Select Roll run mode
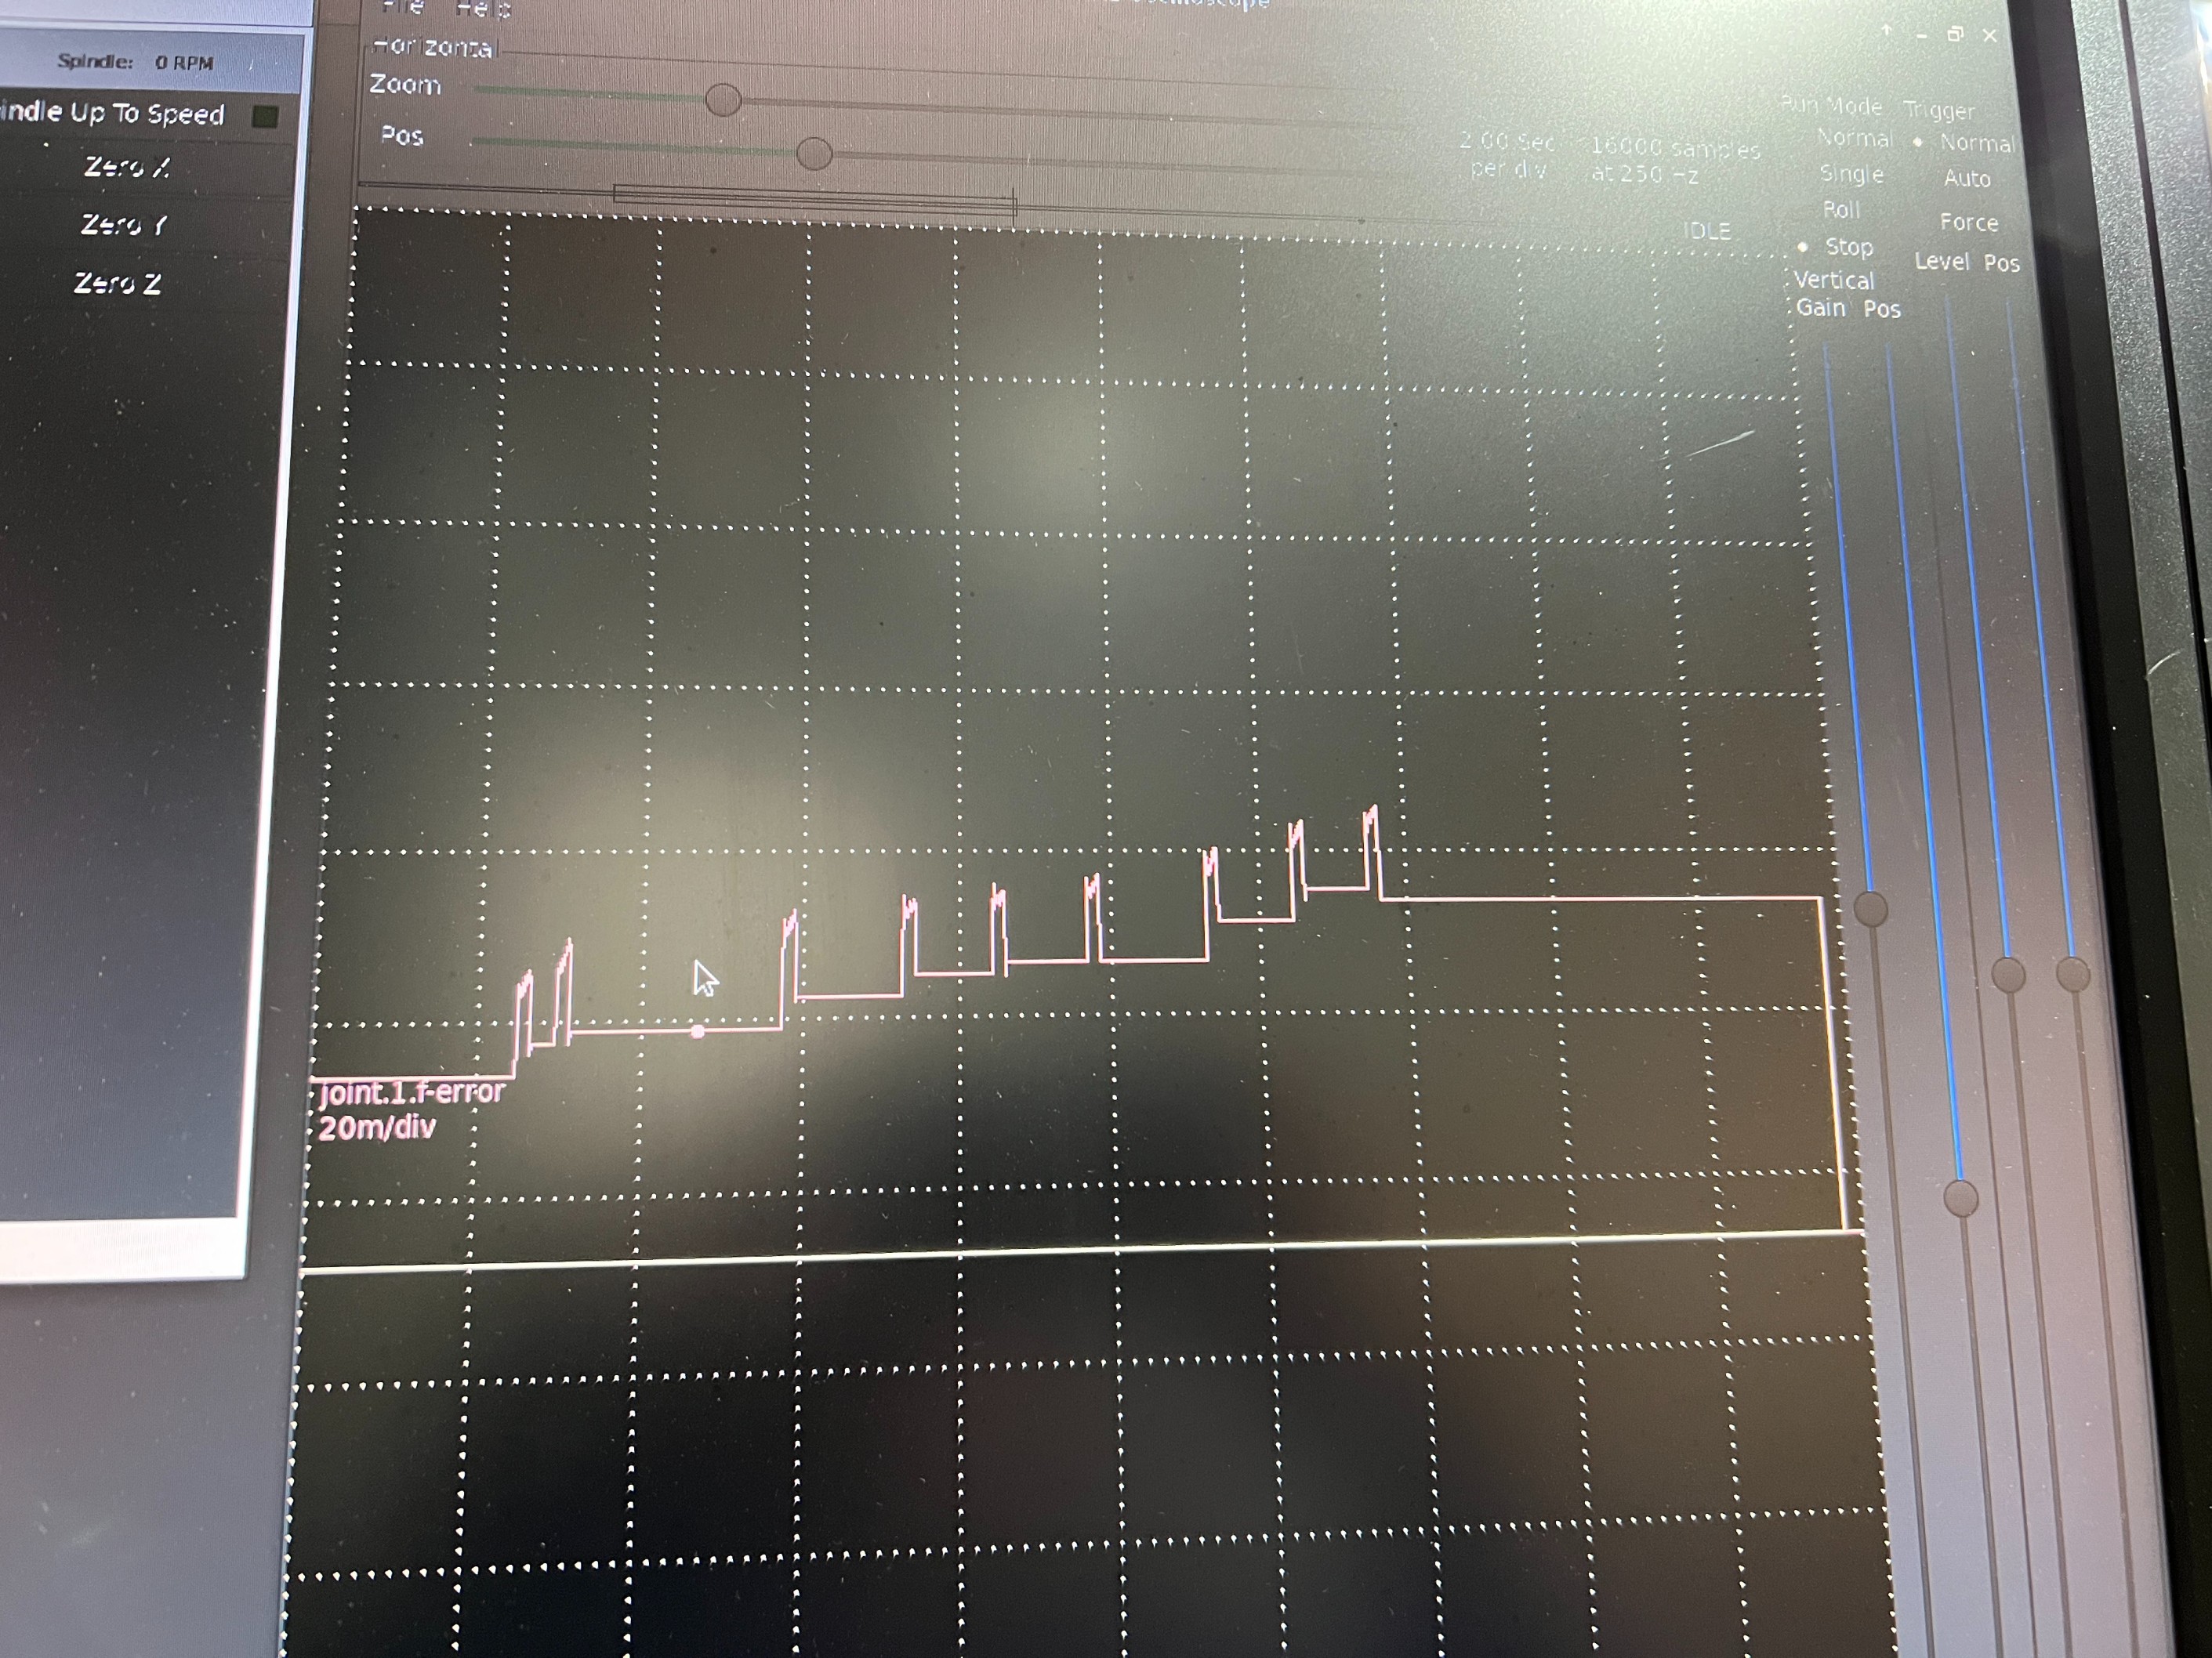This screenshot has width=2212, height=1658. coord(1841,210)
